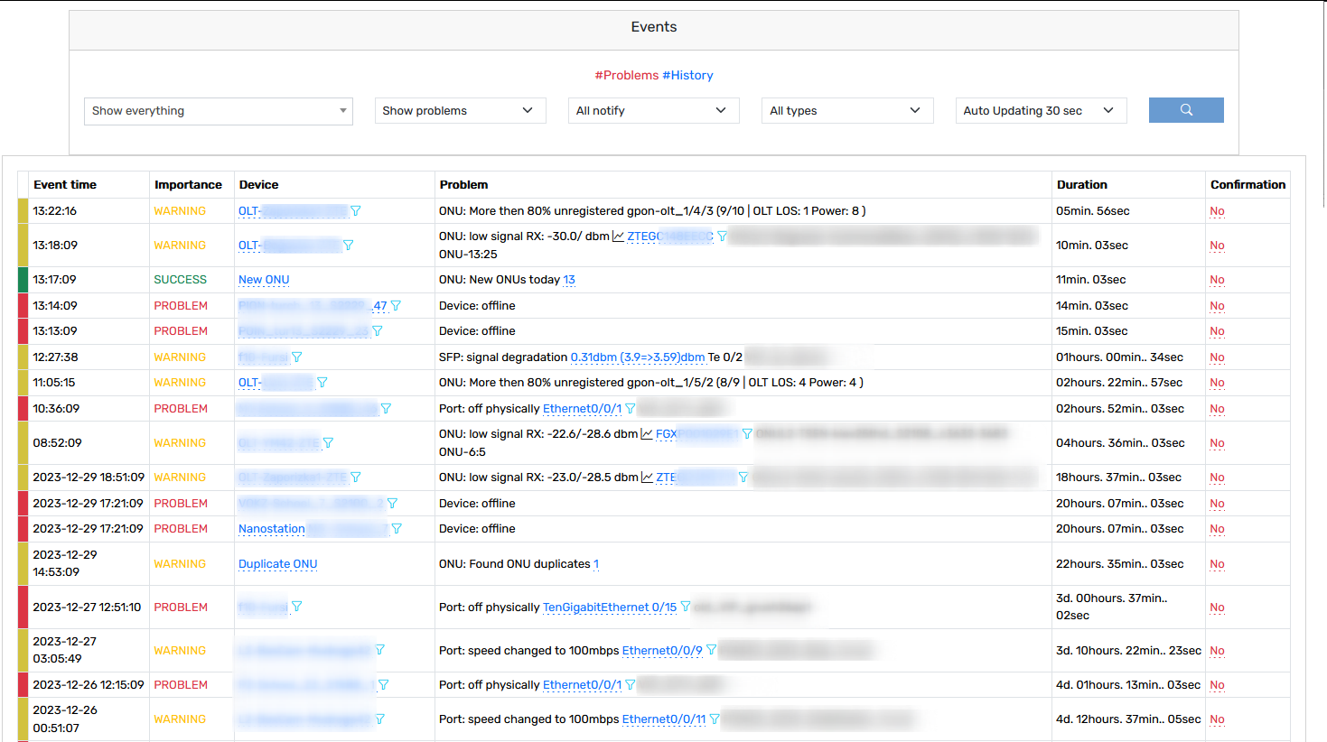Image resolution: width=1327 pixels, height=742 pixels.
Task: Filter by device in 13:22:16 row
Action: click(x=356, y=211)
